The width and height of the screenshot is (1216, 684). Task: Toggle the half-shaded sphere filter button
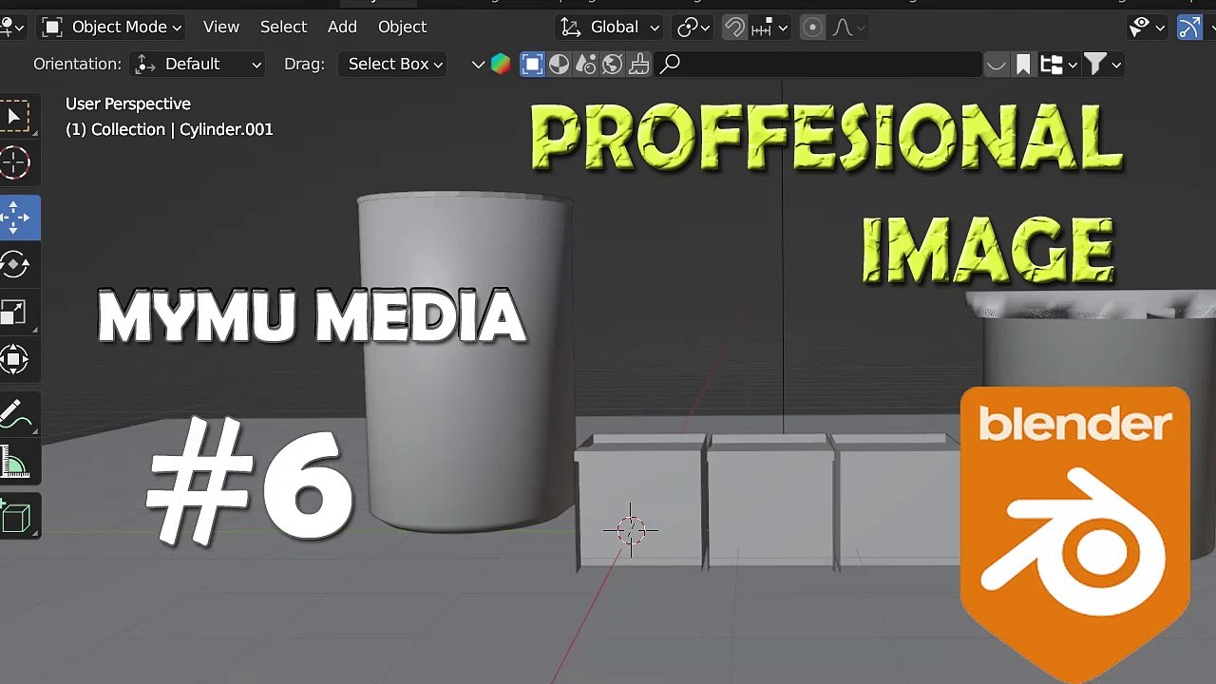pyautogui.click(x=560, y=64)
